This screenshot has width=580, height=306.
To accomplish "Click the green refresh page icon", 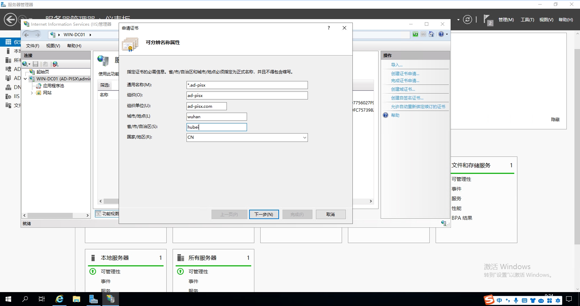I will click(415, 34).
